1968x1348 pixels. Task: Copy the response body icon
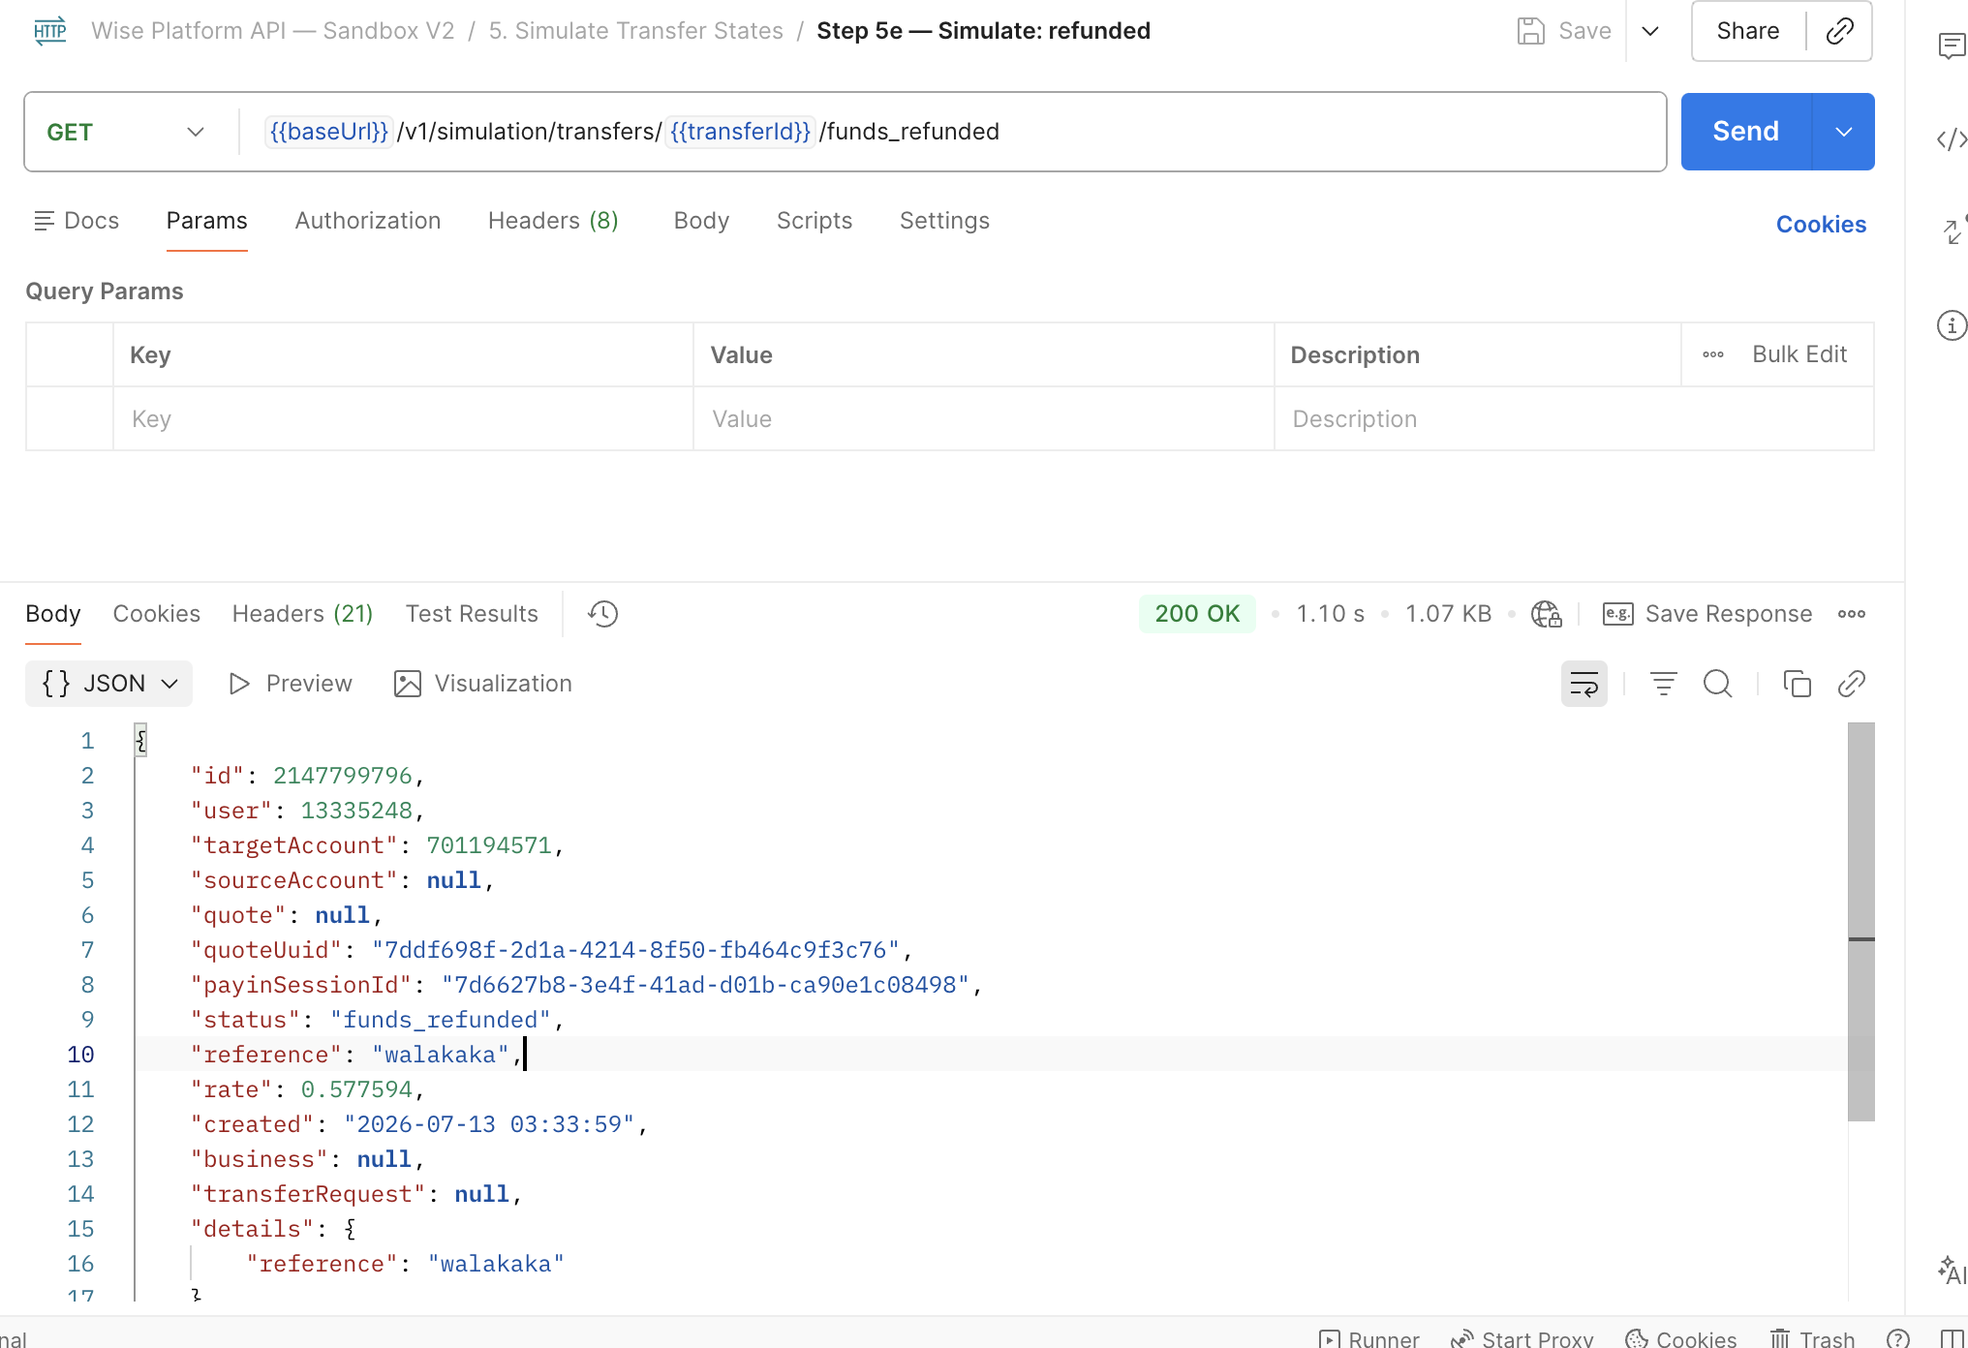pos(1798,684)
